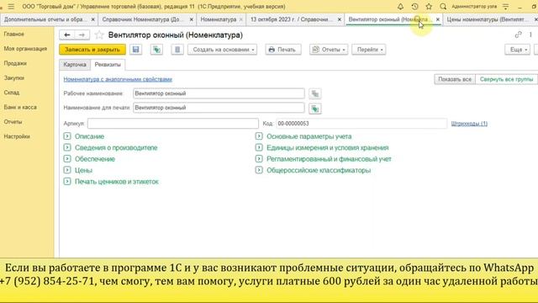Viewport: 538px width, 303px height.
Task: Open the Еще dropdown menu
Action: tap(518, 50)
